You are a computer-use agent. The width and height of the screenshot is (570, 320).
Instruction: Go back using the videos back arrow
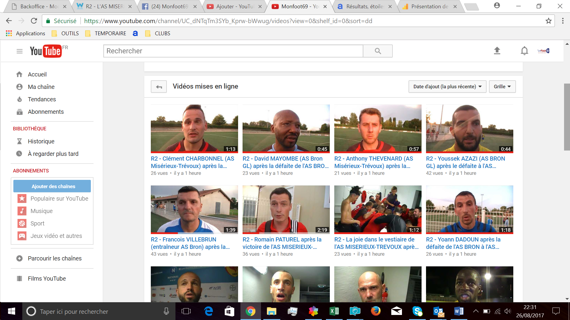pyautogui.click(x=159, y=87)
